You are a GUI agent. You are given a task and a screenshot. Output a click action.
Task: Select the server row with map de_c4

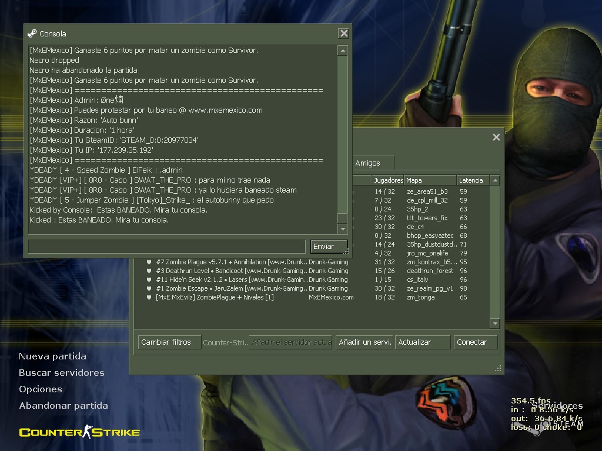tap(421, 227)
